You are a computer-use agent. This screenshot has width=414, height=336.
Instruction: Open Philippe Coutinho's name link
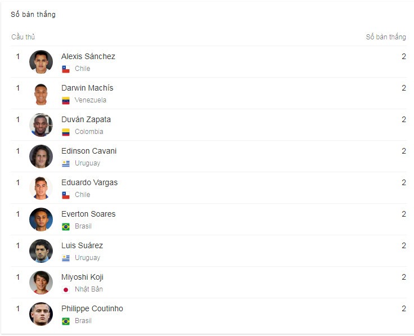point(92,308)
